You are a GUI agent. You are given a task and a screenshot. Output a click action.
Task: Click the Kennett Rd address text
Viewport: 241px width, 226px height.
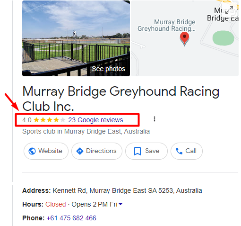click(x=127, y=190)
